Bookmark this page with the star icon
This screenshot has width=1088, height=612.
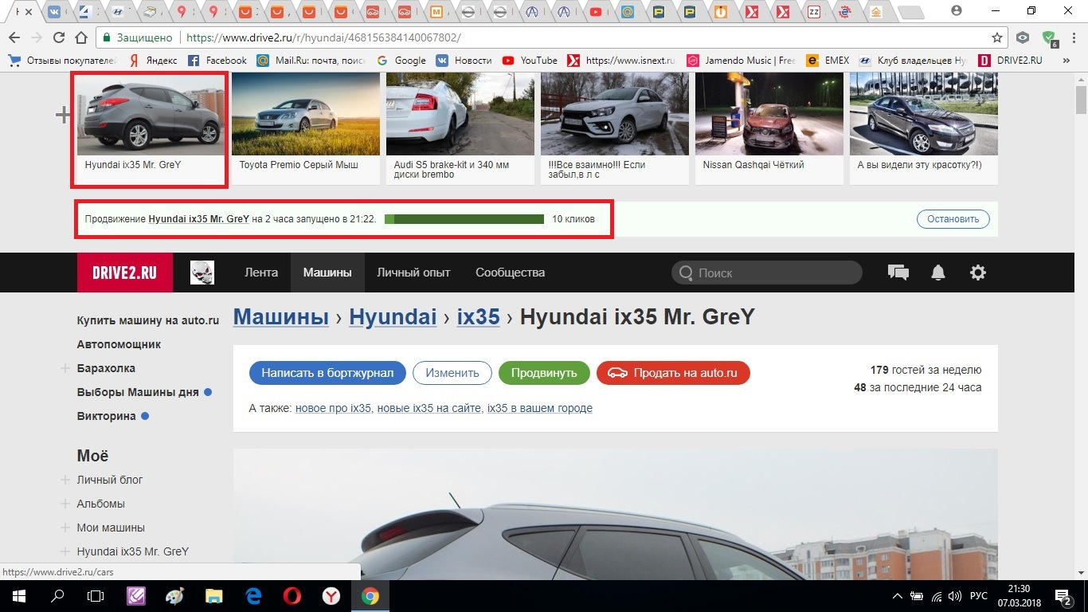(996, 37)
